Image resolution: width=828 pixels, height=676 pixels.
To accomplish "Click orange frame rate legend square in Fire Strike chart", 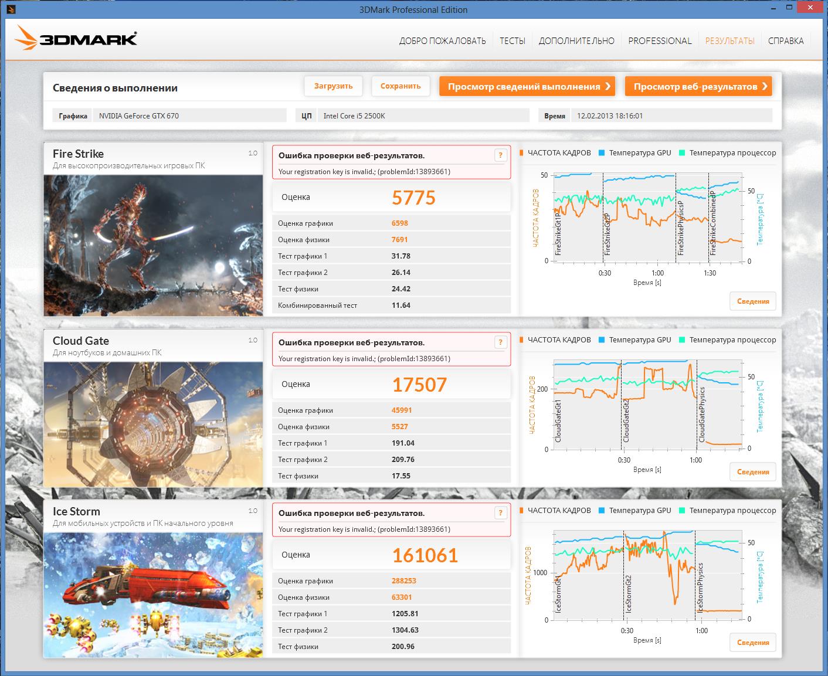I will 521,153.
